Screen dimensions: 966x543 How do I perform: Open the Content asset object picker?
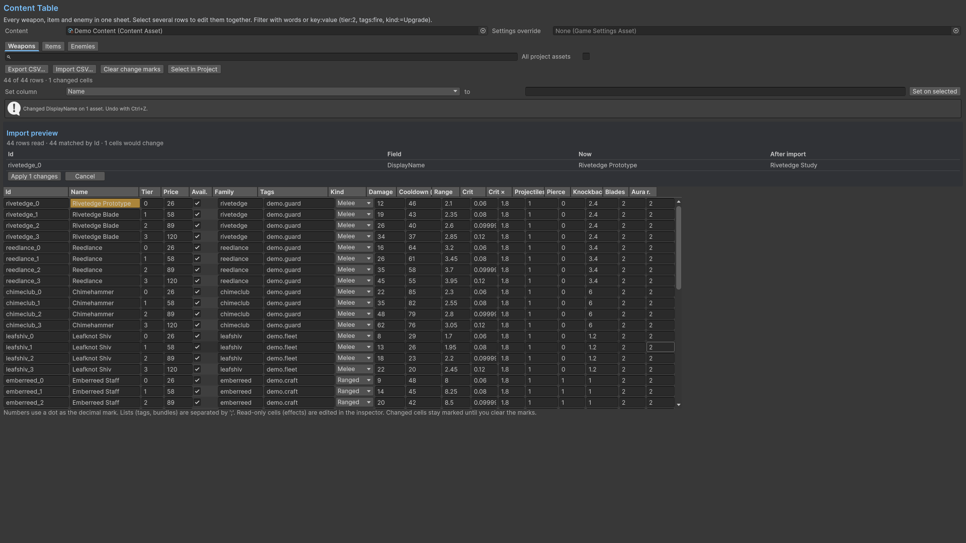point(483,31)
